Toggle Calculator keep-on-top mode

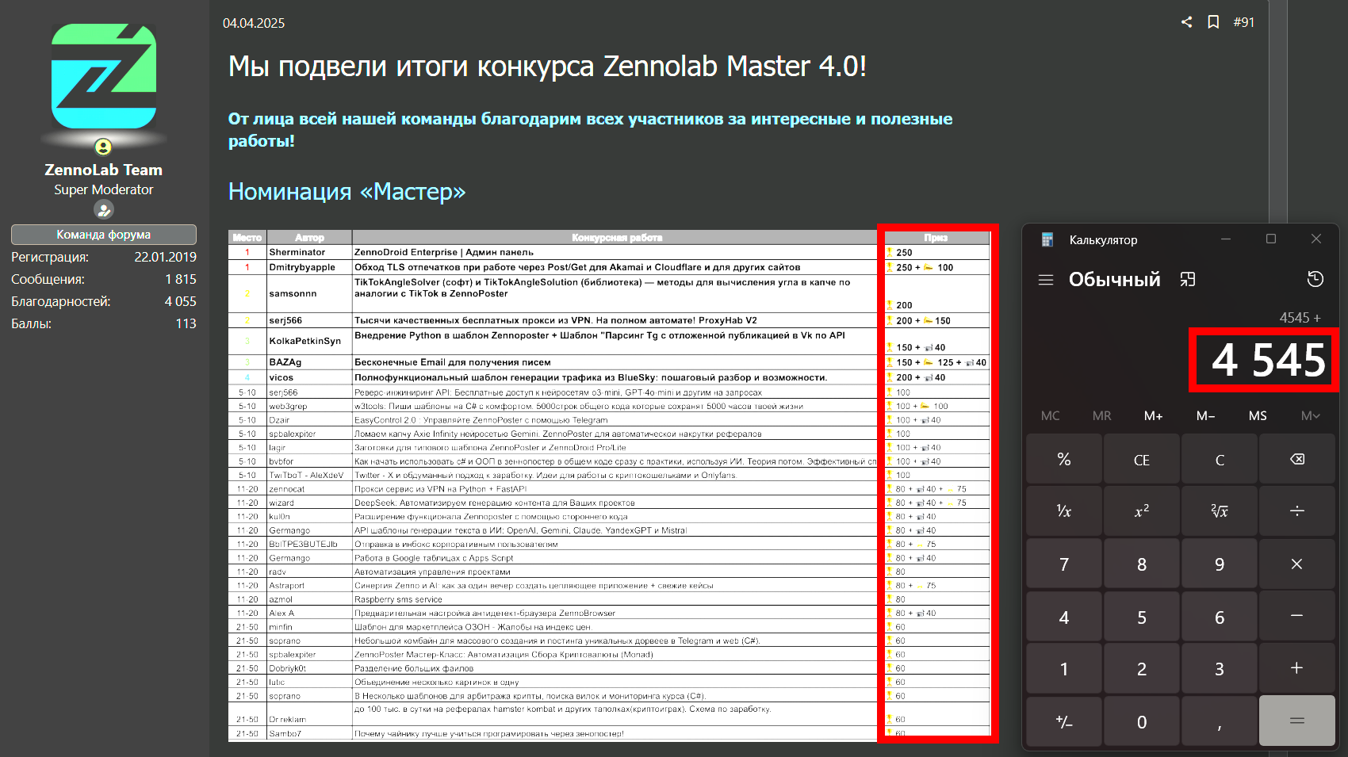pos(1188,279)
